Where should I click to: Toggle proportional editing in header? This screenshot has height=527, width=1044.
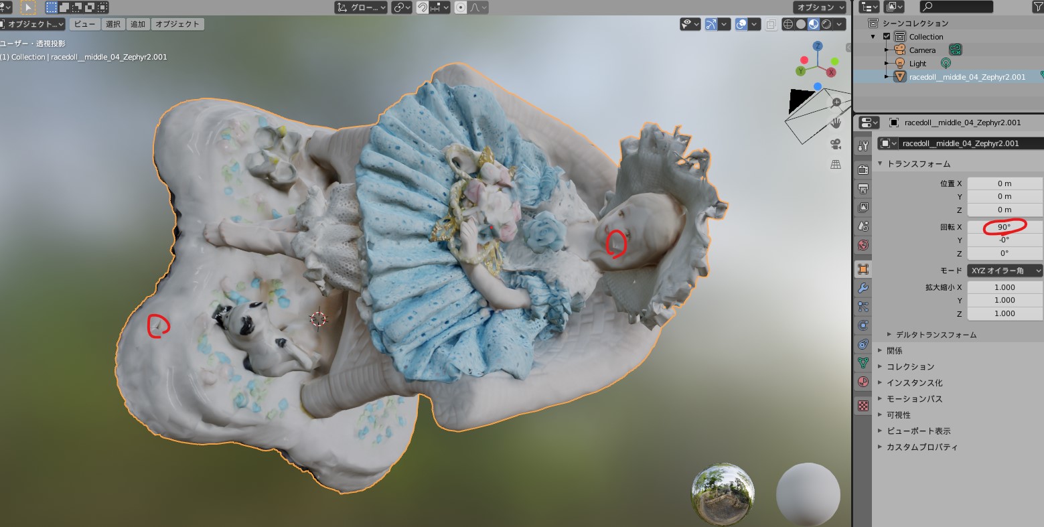(461, 7)
